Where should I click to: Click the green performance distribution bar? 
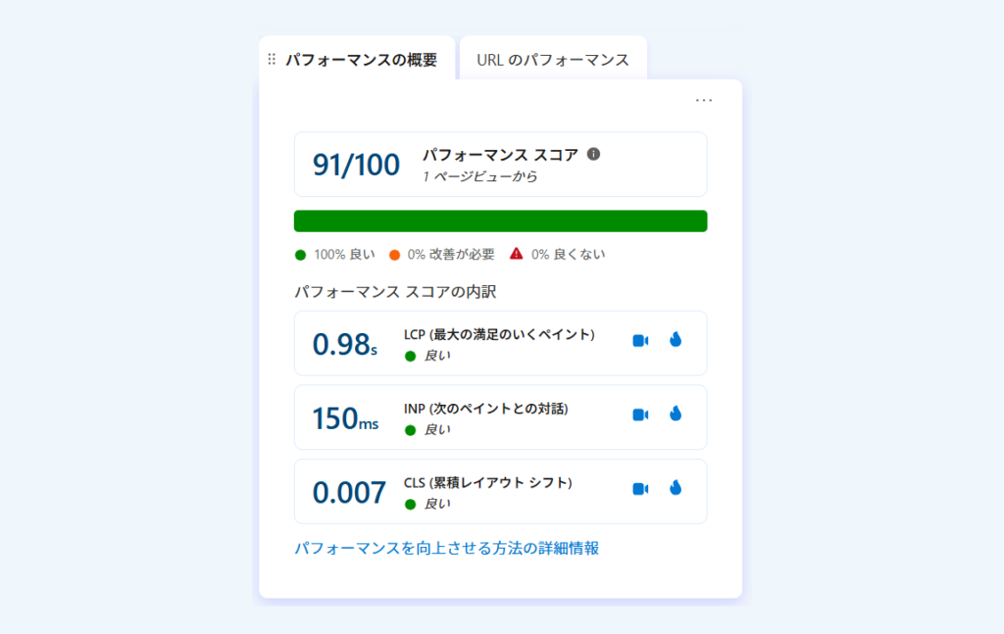tap(500, 220)
